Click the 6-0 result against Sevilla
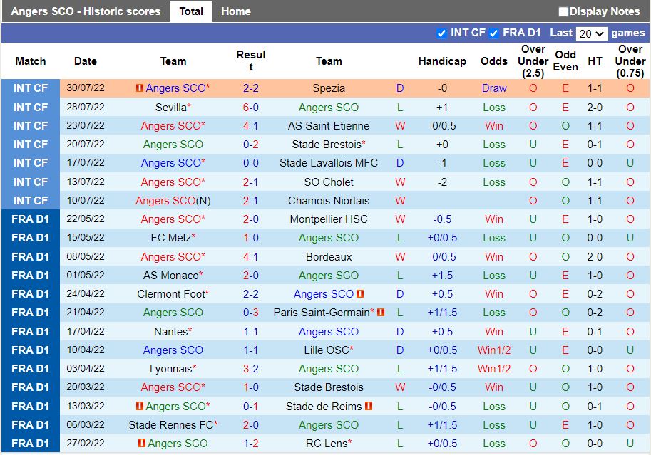The image size is (651, 455). tap(250, 108)
